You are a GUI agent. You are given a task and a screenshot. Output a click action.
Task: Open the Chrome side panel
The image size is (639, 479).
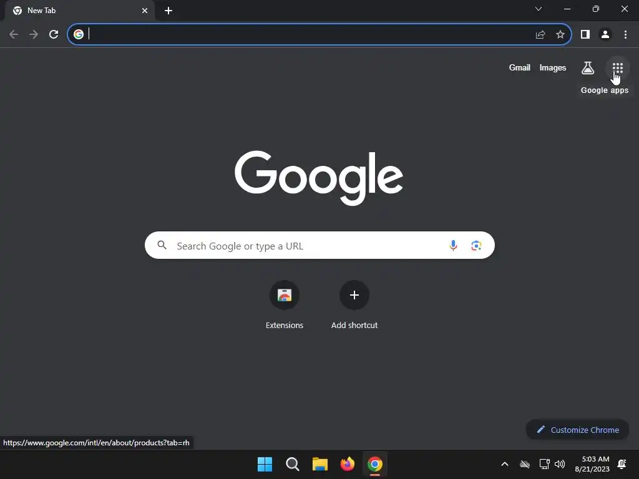585,34
